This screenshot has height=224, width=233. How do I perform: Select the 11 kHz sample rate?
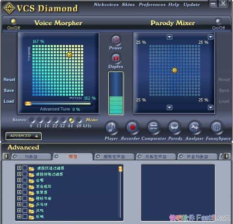pos(39,120)
